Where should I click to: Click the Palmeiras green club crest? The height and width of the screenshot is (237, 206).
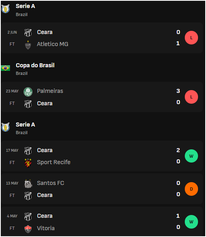(x=28, y=92)
